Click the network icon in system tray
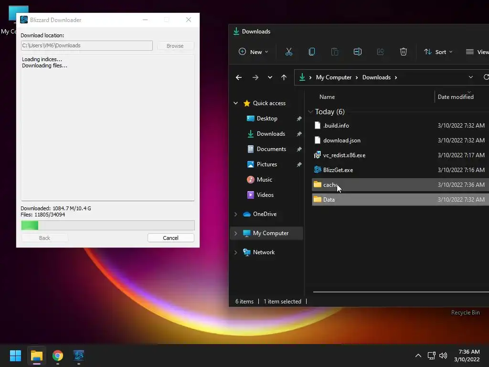 [431, 356]
